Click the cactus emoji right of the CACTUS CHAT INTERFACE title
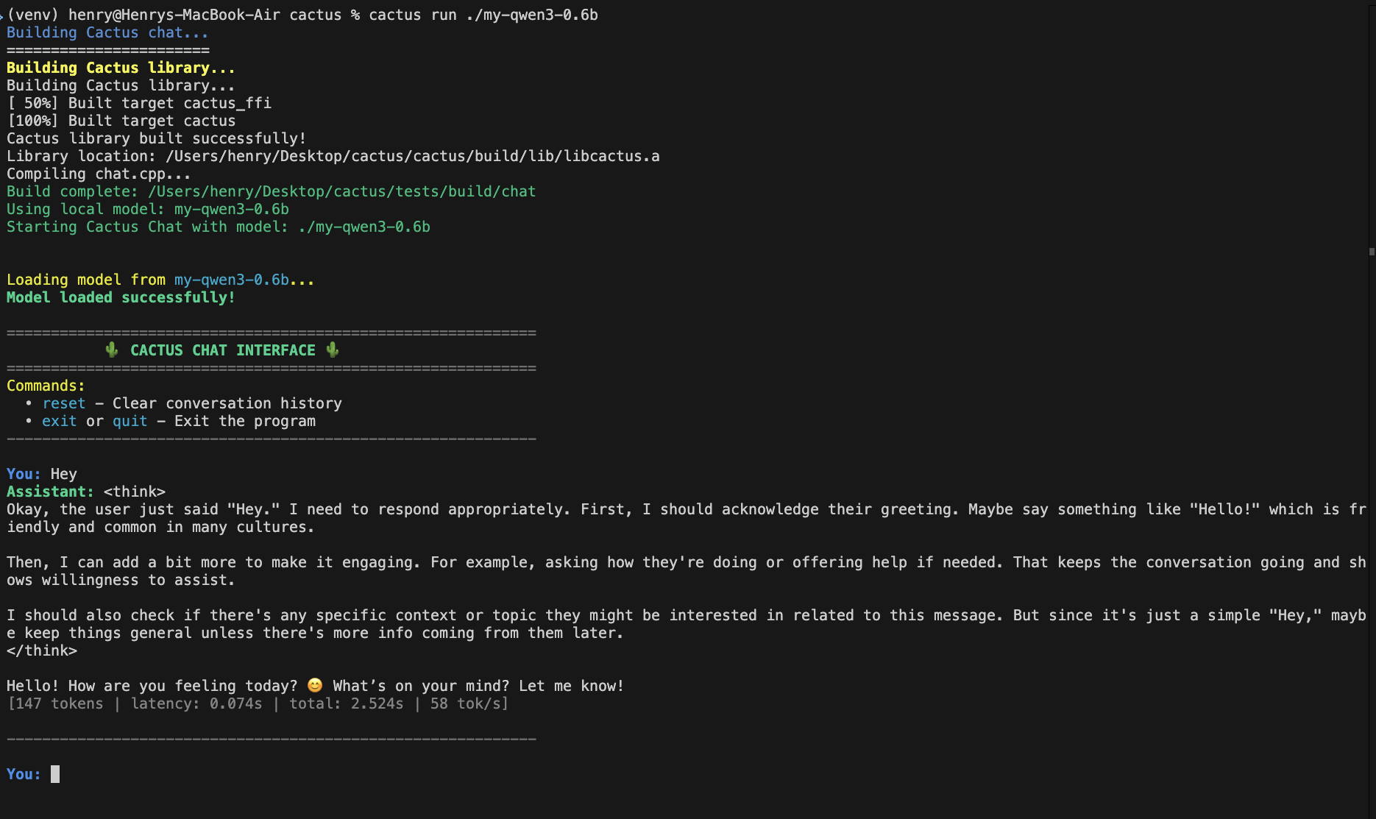This screenshot has height=819, width=1376. [x=333, y=350]
